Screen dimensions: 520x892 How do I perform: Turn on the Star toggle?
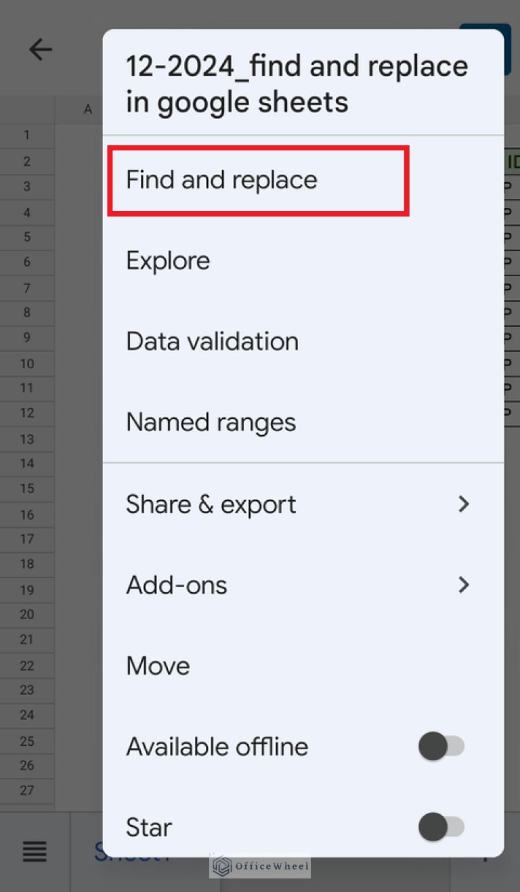point(441,826)
